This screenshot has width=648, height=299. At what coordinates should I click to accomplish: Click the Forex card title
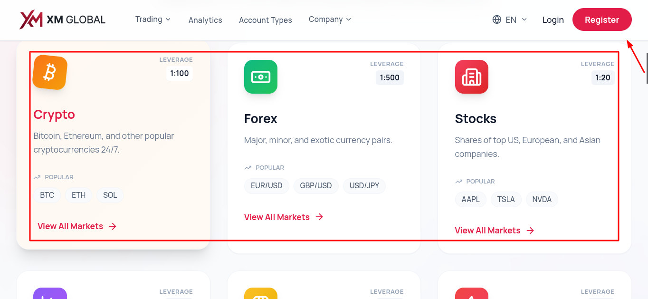click(261, 119)
